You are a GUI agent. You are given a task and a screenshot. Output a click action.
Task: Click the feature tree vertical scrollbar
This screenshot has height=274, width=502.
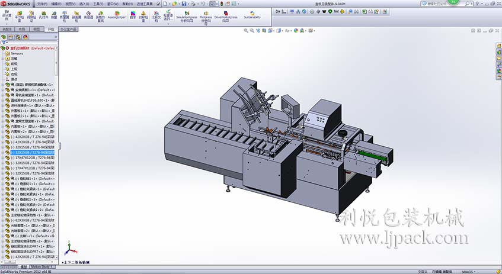57,148
